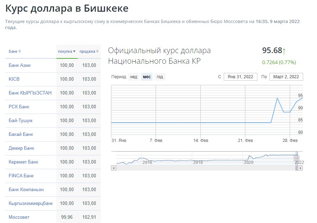Viewport: 317px width, 223px height.
Task: Click official rate value 95.68
Action: point(272,51)
